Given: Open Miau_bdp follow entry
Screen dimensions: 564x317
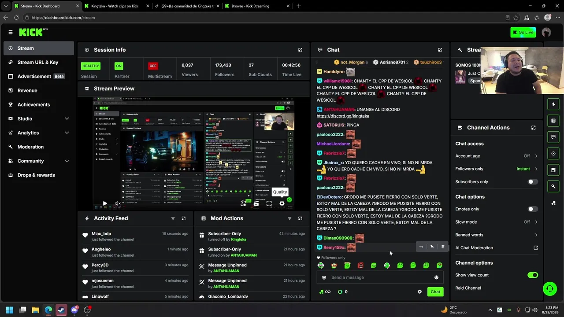Looking at the screenshot, I should click(136, 236).
